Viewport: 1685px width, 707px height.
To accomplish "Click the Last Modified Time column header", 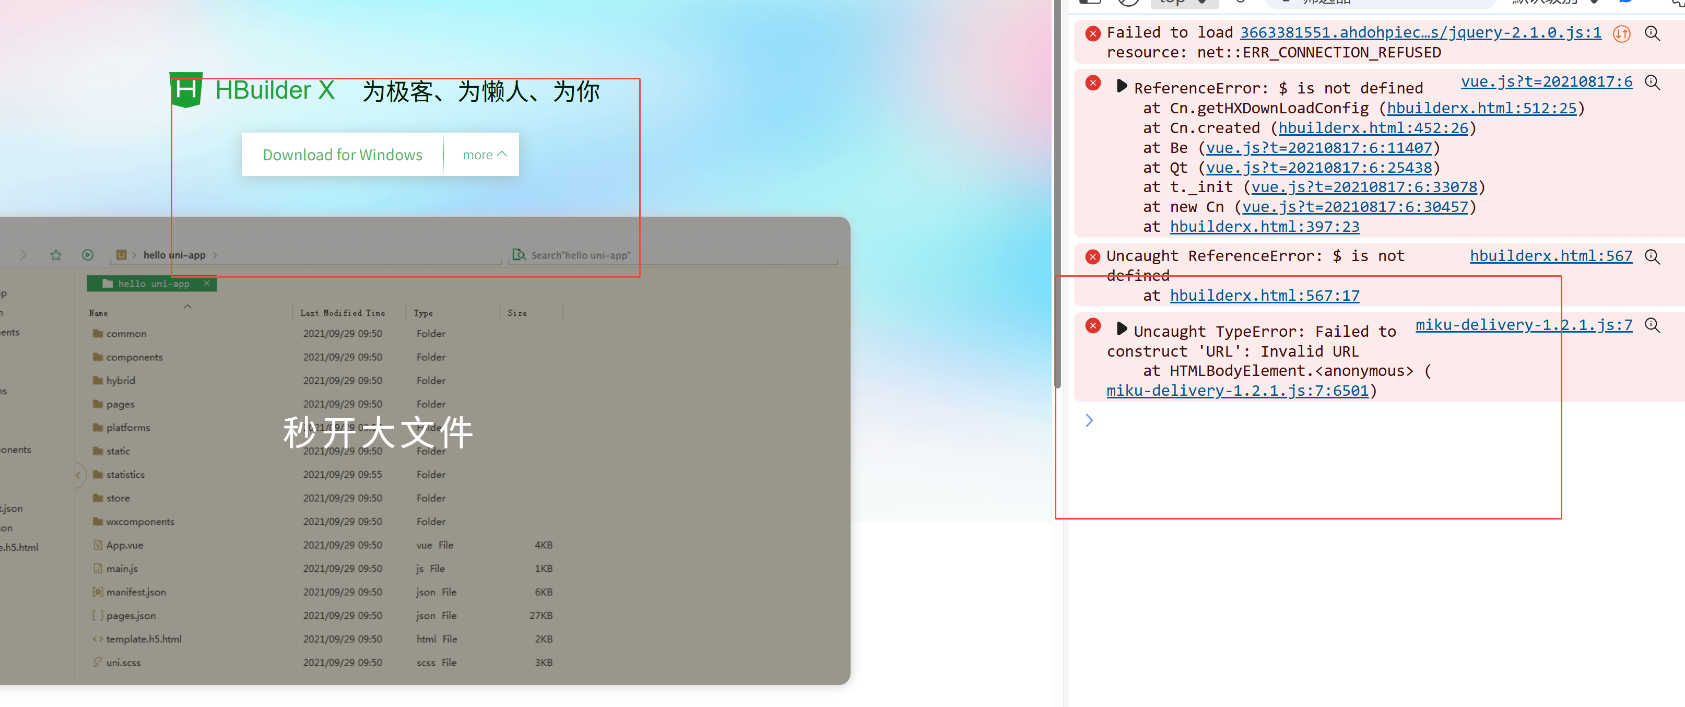I will point(342,313).
